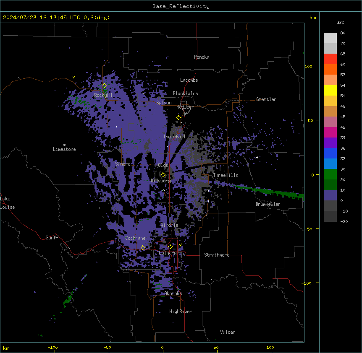Viewport: 362px width, 353px height.
Task: Select peach 54–57 dBZ legend swatch
Action: (x=330, y=80)
